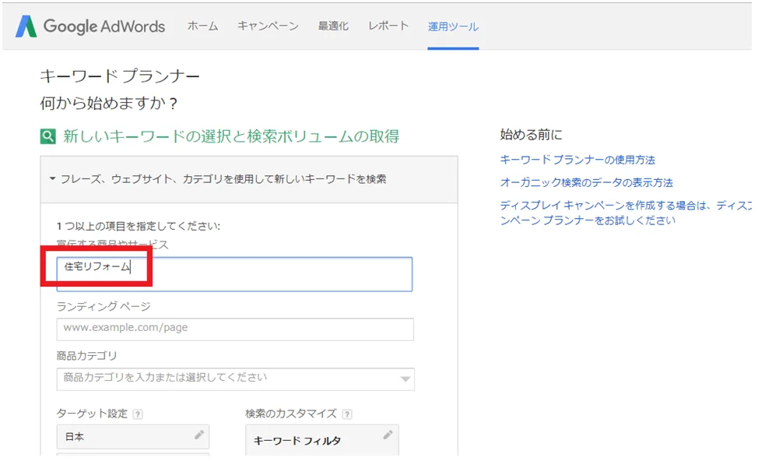Open help icon beside 検索のカスタマイズ

347,414
